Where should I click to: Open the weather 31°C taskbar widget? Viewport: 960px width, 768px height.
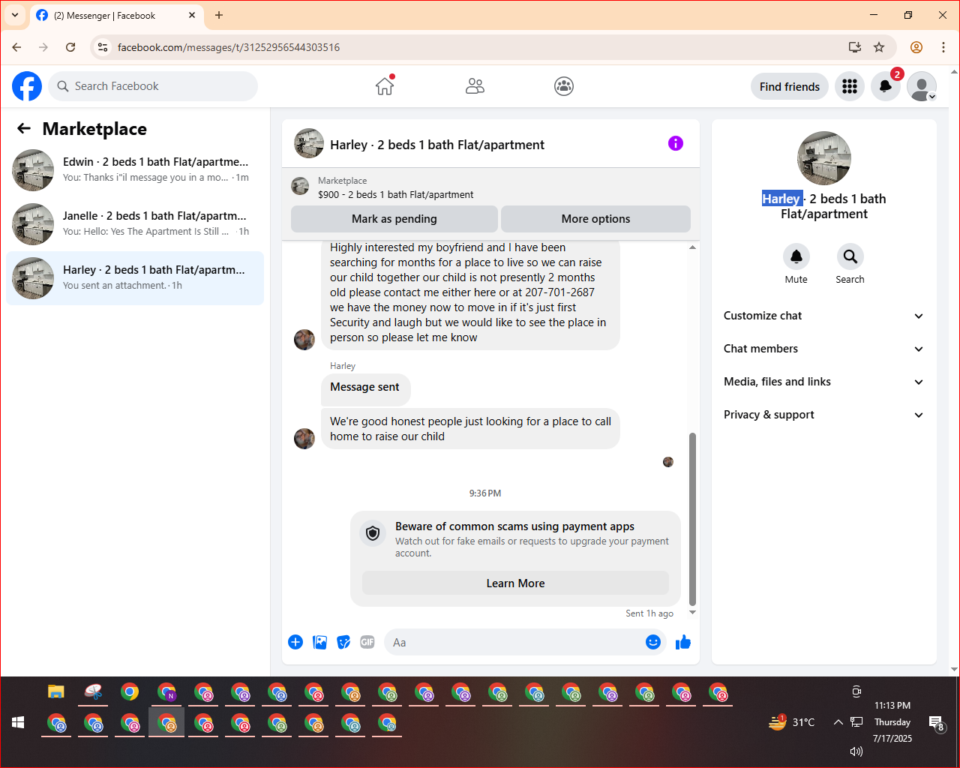click(x=792, y=722)
